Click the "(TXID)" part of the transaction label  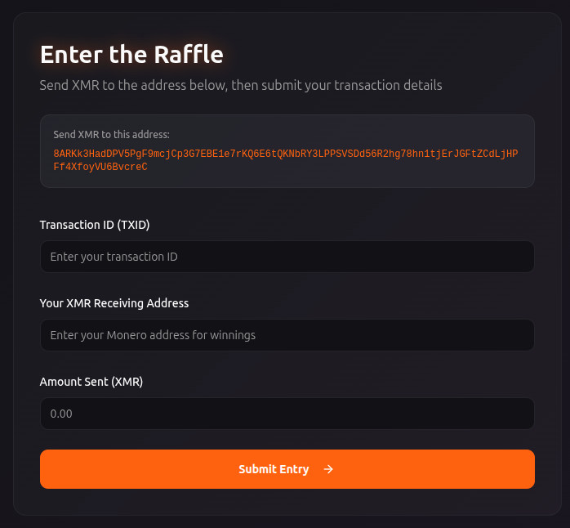click(133, 224)
